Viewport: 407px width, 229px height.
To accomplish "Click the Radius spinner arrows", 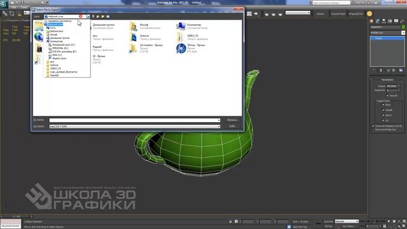I will [x=399, y=86].
